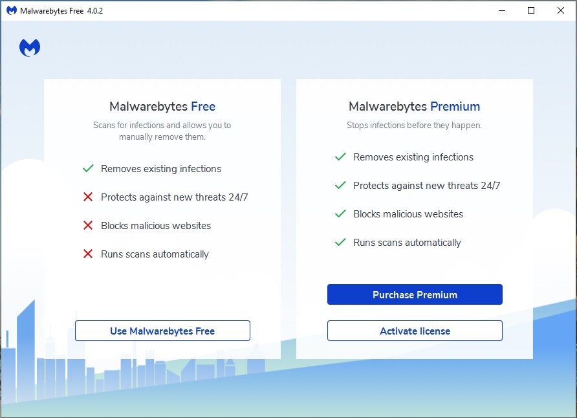Viewport: 577px width, 418px height.
Task: Click the red X beside Free's "Protects against new threats"
Action: [89, 197]
